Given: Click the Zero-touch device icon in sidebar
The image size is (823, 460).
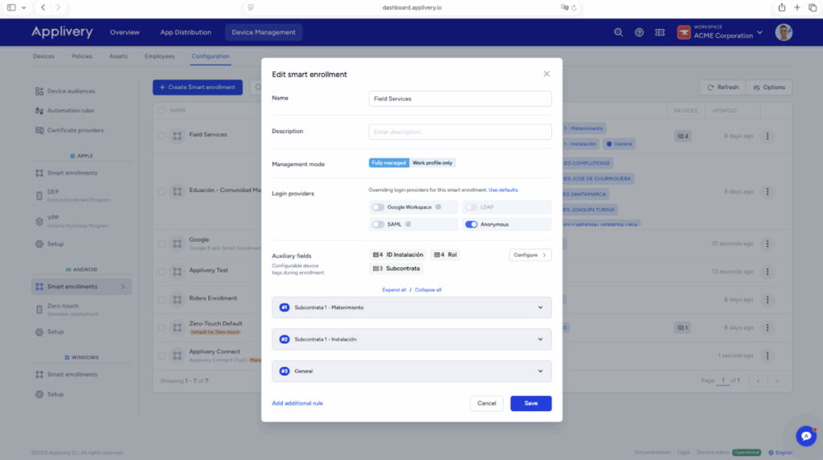Looking at the screenshot, I should [39, 309].
